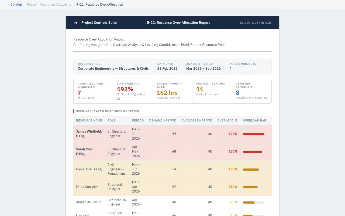Sort by the Resource Name column
This screenshot has height=216, width=345.
[x=89, y=120]
